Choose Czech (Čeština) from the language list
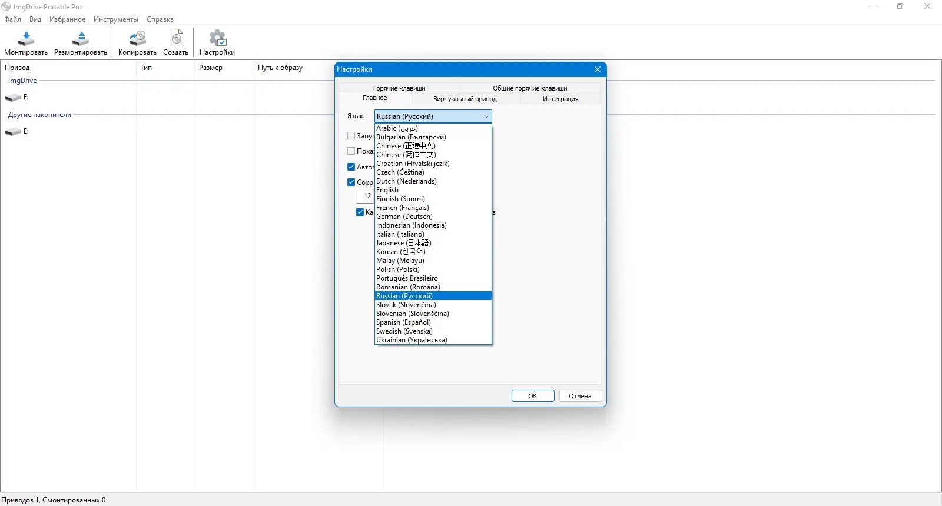Viewport: 942px width, 506px height. [x=433, y=172]
